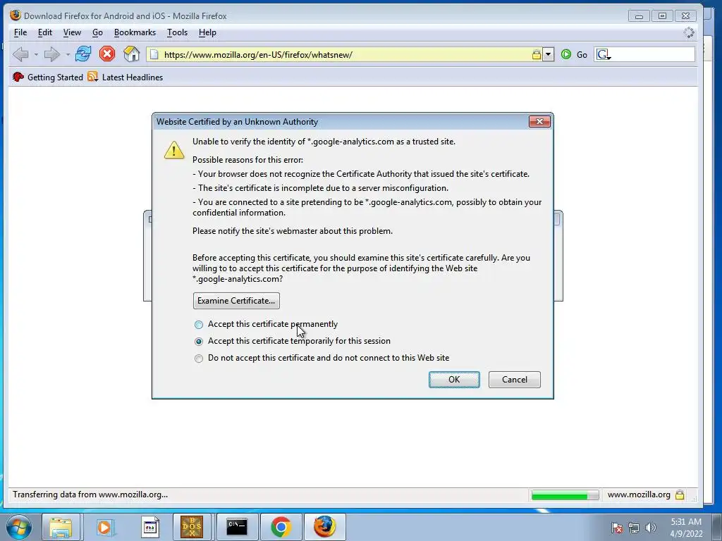Click the Forward arrow toolbar icon
Viewport: 722px width, 541px height.
click(51, 54)
